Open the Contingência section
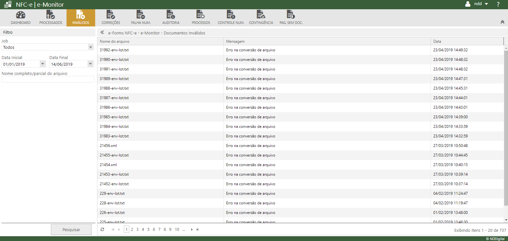Image resolution: width=508 pixels, height=241 pixels. [261, 18]
